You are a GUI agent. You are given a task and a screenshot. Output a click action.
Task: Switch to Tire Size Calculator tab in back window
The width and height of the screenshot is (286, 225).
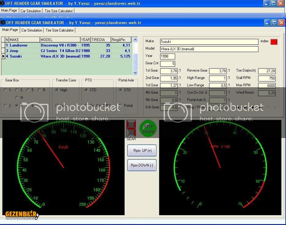(59, 11)
